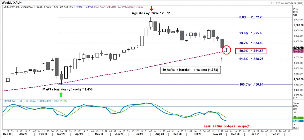The height and width of the screenshot is (140, 304).
Task: Select the 38.2% 1,834.89 Fibonacci label
Action: 251,43
